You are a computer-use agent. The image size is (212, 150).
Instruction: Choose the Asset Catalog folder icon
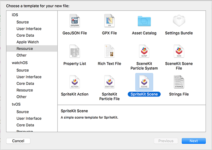pos(144,21)
